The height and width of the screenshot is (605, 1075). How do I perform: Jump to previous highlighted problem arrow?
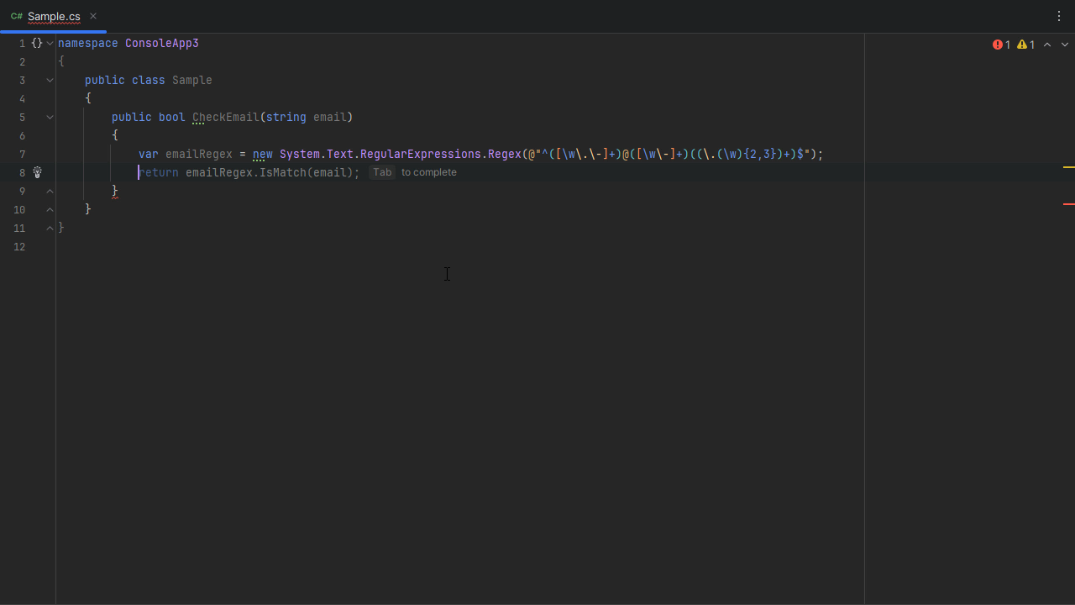click(x=1047, y=45)
